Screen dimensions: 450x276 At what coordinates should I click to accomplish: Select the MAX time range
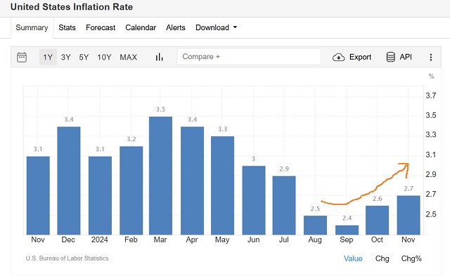coord(128,57)
